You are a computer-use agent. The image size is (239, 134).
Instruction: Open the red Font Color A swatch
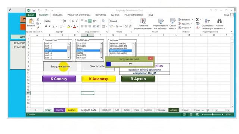pyautogui.click(x=75, y=26)
